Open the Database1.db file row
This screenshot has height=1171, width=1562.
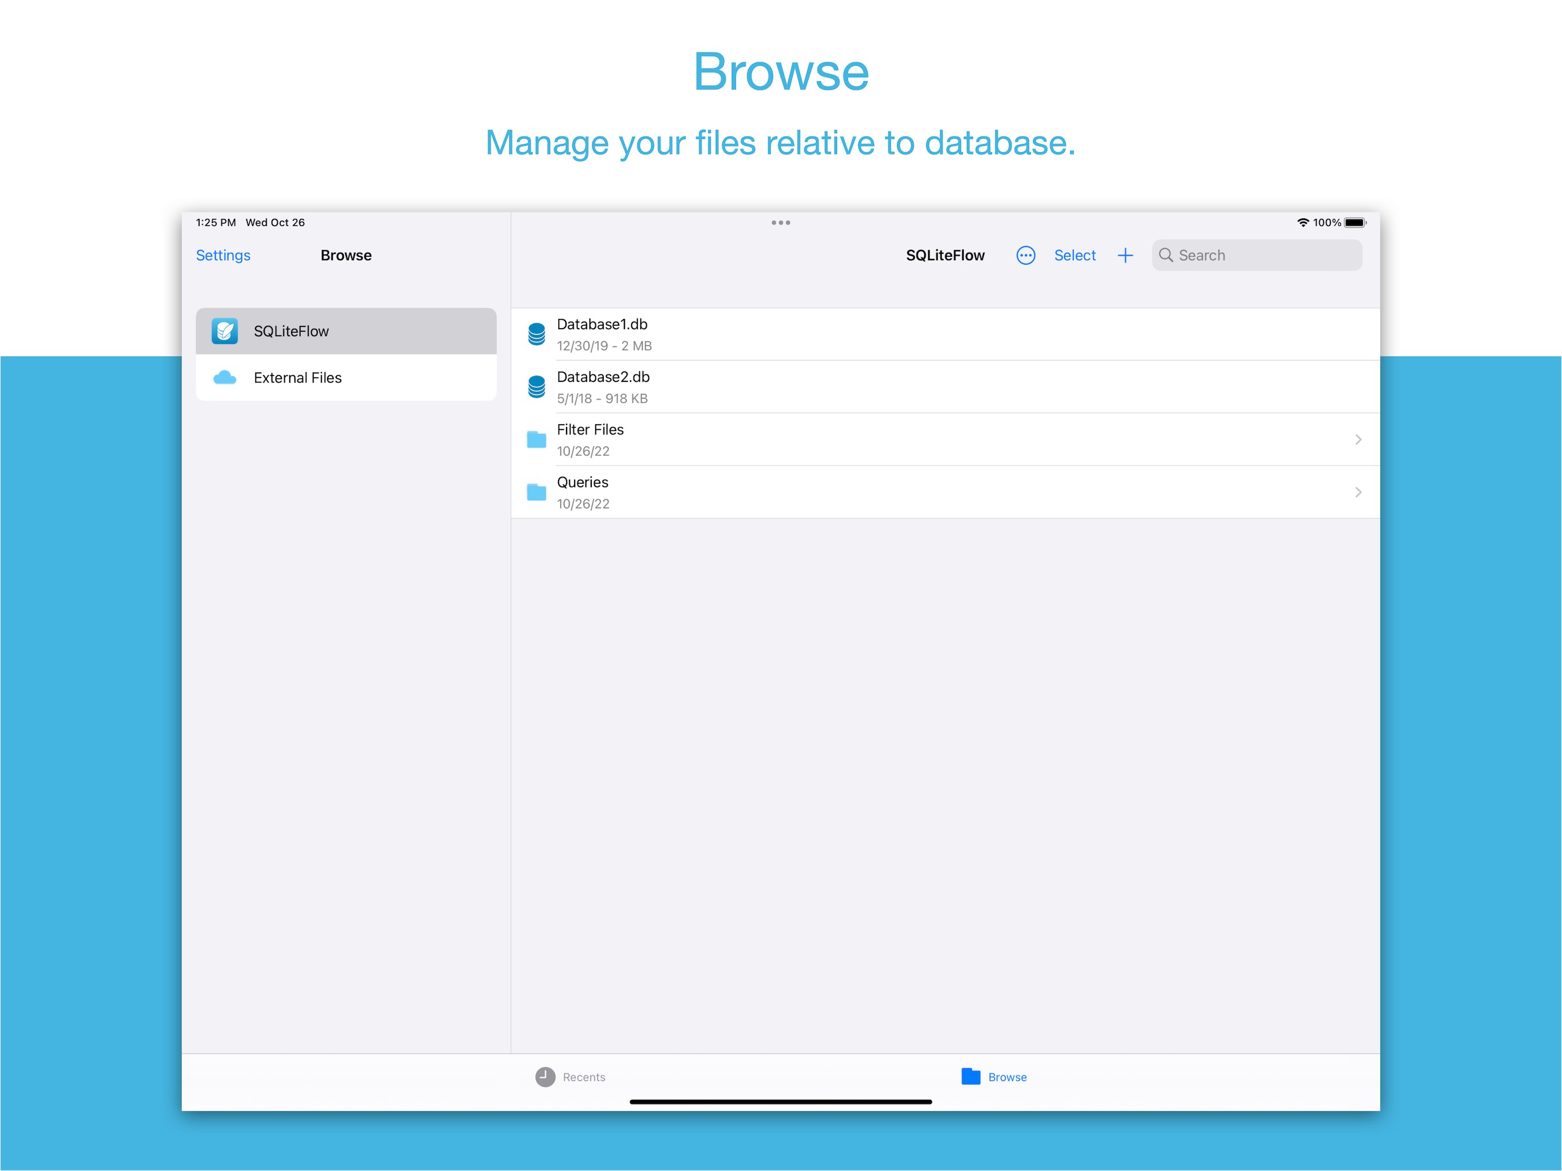(918, 334)
